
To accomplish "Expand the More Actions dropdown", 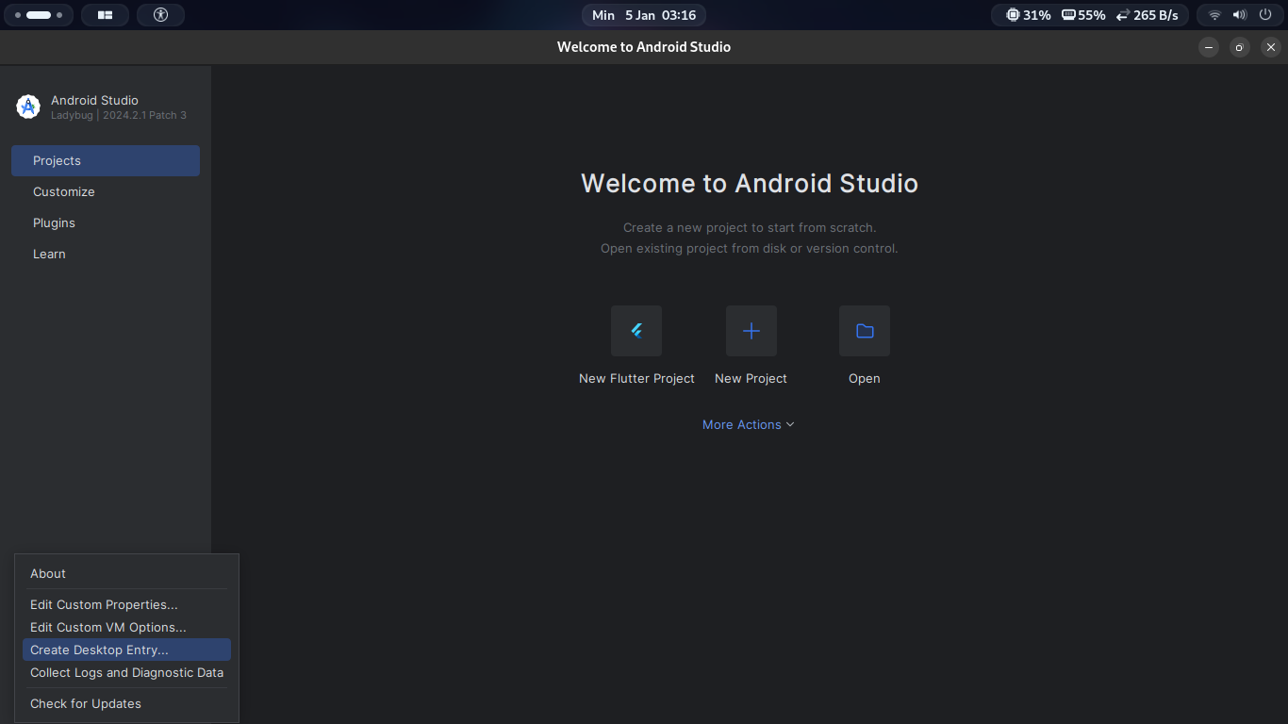I will [x=749, y=425].
